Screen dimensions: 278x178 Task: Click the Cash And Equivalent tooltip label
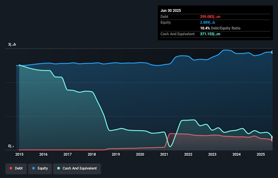pyautogui.click(x=178, y=34)
